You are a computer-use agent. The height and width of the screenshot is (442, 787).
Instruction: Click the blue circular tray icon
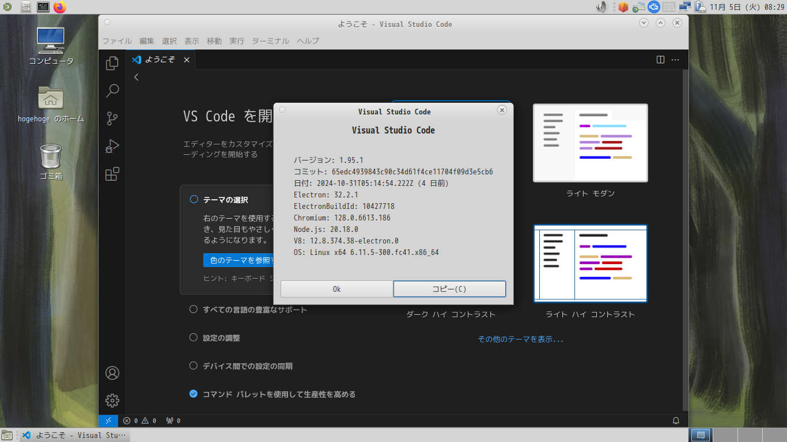click(x=653, y=7)
